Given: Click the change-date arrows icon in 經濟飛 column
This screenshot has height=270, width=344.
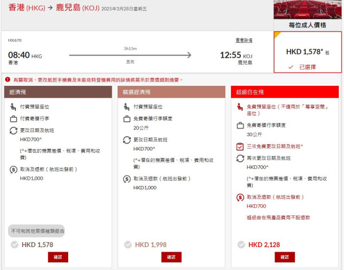Looking at the screenshot, I should pos(13,130).
